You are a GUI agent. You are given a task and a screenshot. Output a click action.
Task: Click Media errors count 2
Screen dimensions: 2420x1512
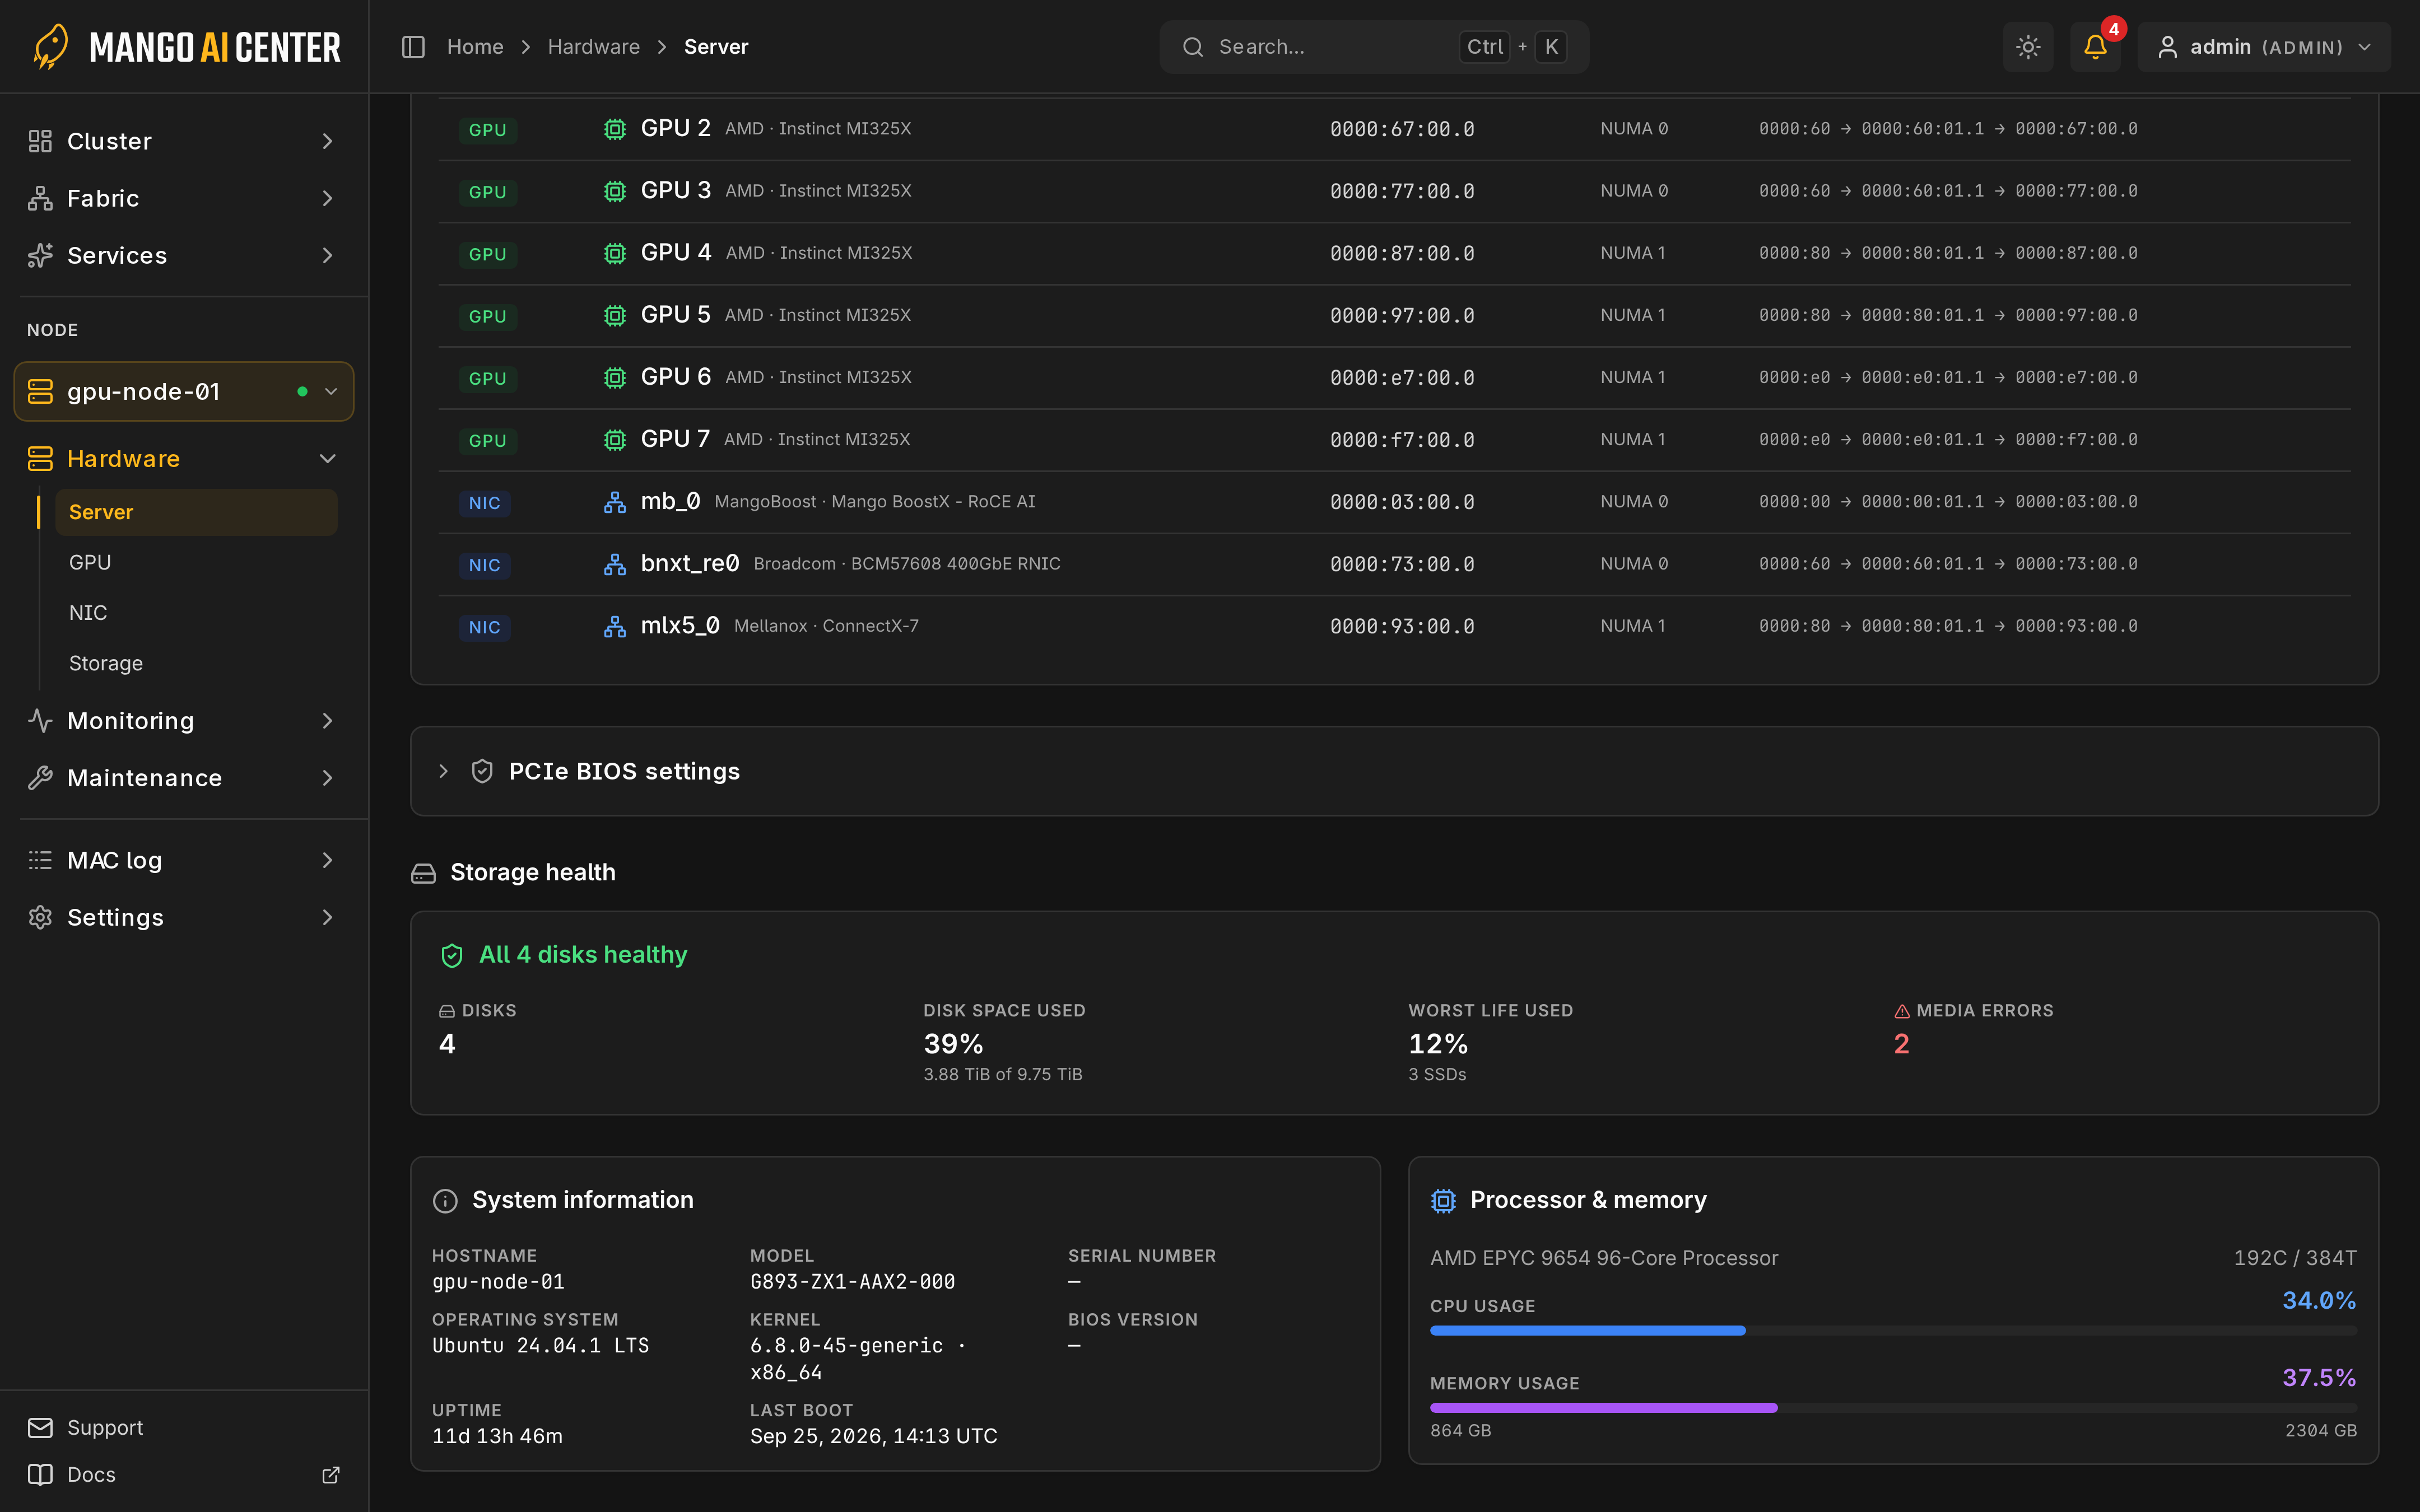click(x=1902, y=1044)
